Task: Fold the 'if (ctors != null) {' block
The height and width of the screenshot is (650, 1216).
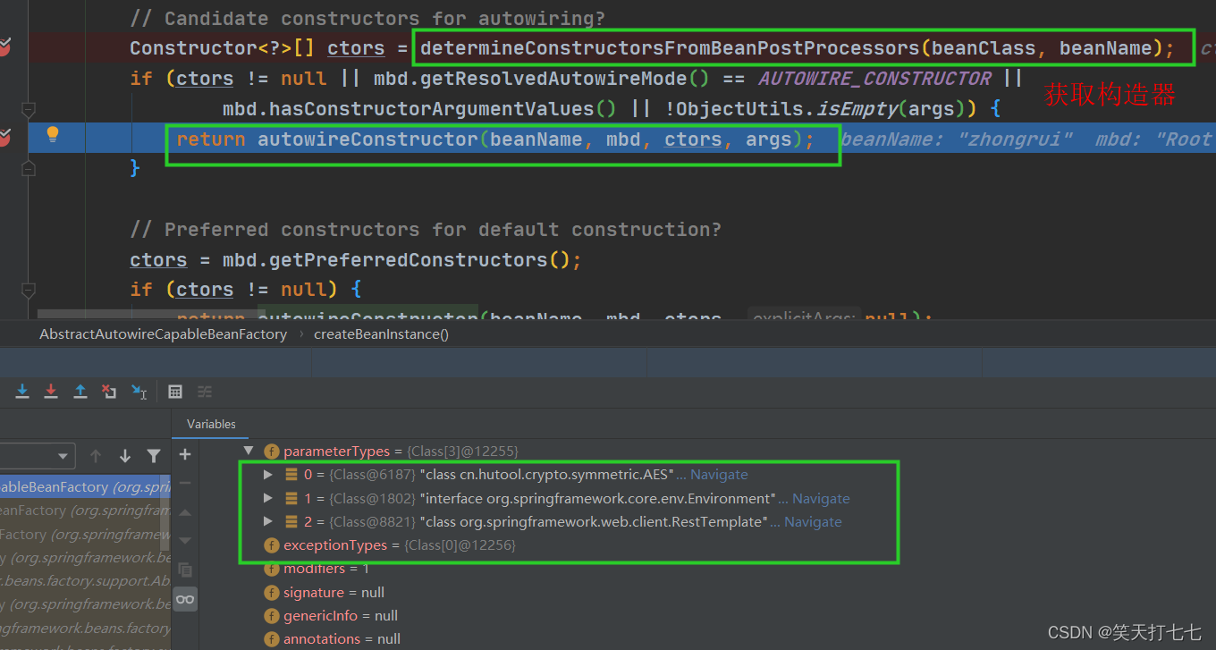Action: (x=29, y=290)
